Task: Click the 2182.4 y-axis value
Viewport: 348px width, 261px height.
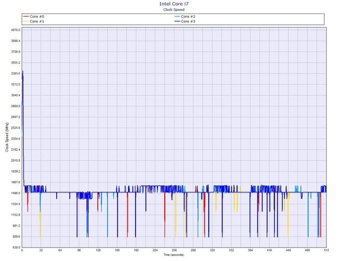Action: (x=16, y=150)
